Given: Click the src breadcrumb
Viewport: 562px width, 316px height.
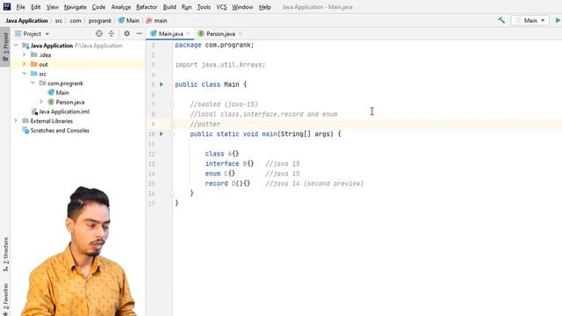Looking at the screenshot, I should pyautogui.click(x=59, y=20).
